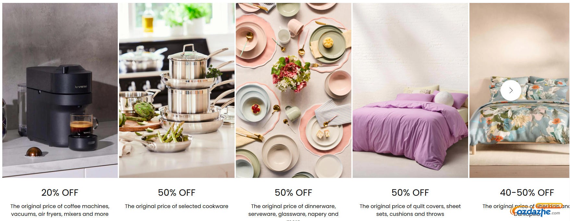Click the coffee capsule on the counter

[x=32, y=151]
